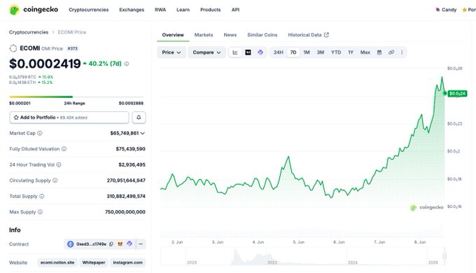Viewport: 476px width, 273px height.
Task: Add token to MetaMask fox icon
Action: pyautogui.click(x=120, y=244)
